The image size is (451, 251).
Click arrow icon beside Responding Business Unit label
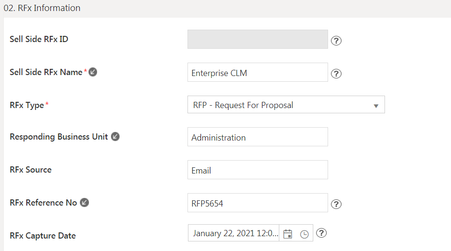(115, 136)
